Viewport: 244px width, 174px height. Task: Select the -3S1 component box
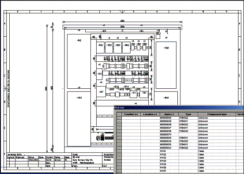pyautogui.click(x=99, y=74)
